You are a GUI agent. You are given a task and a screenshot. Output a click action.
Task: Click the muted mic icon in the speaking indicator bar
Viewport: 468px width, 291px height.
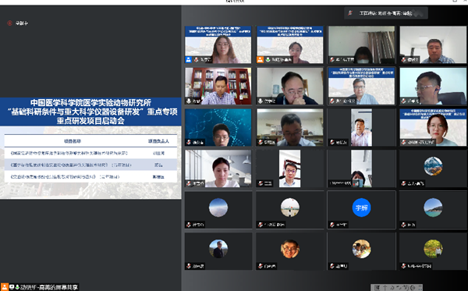350,13
